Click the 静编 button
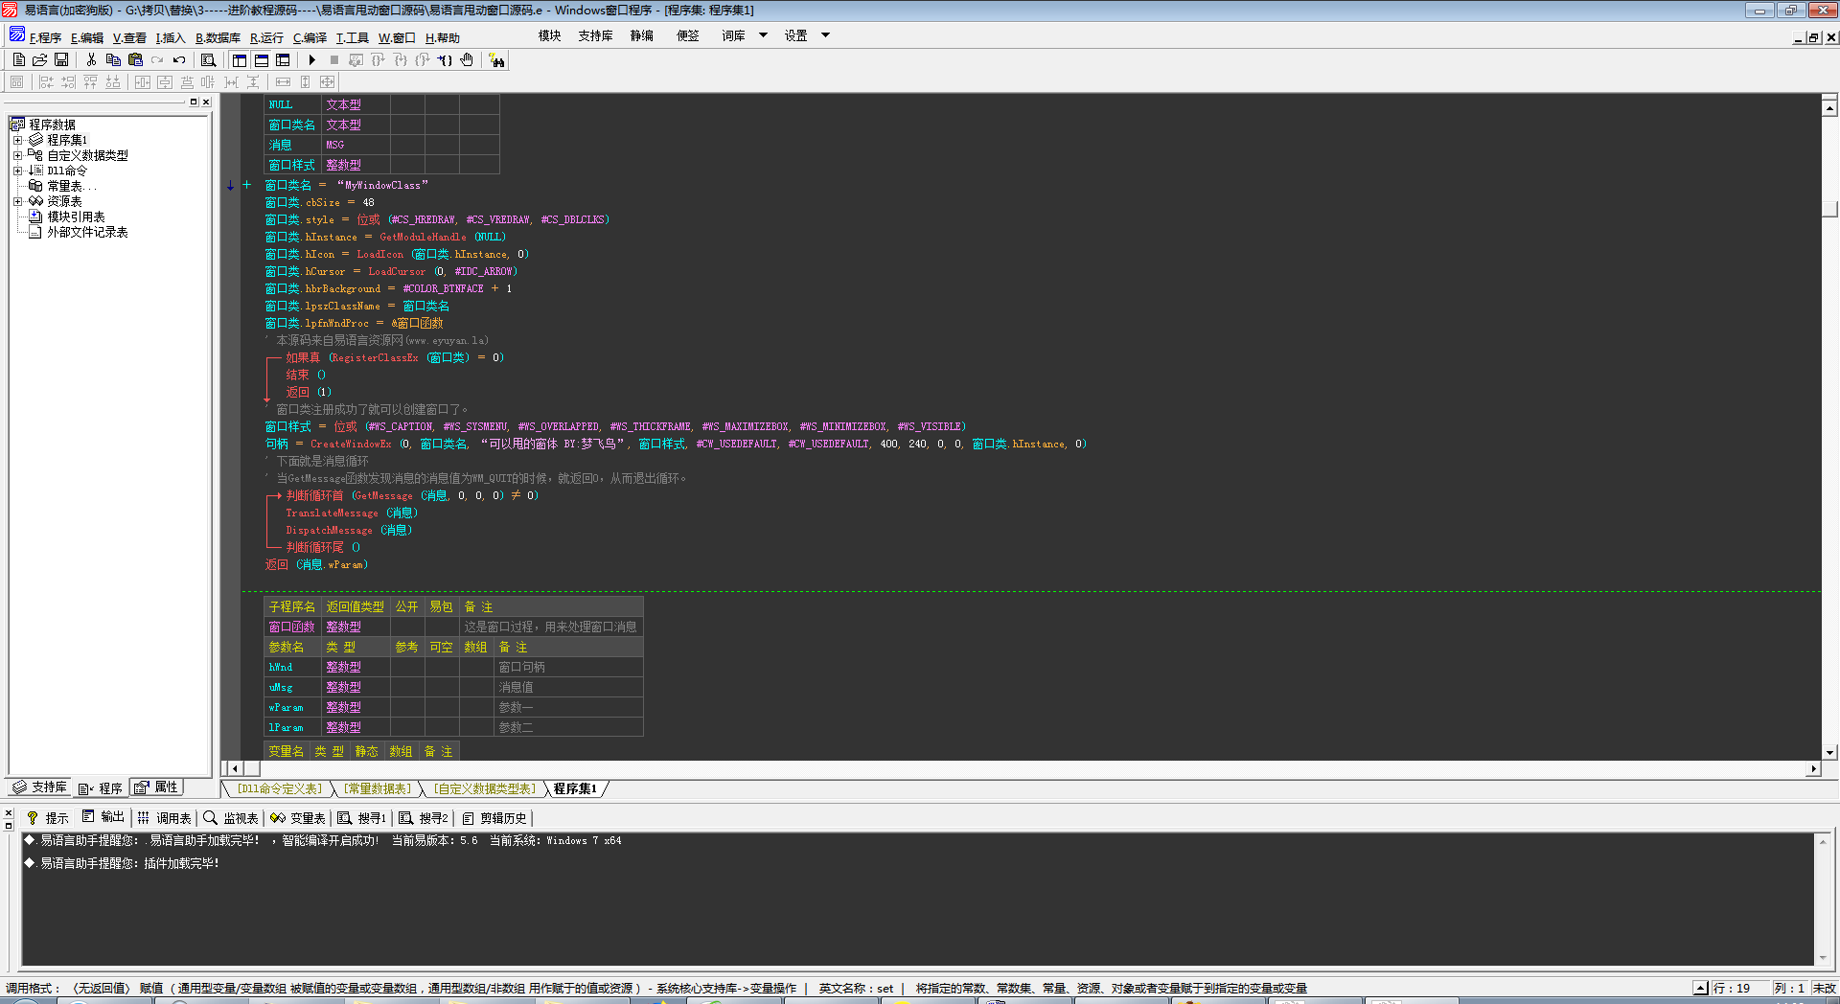Screen dimensions: 1840x1004 [x=642, y=36]
